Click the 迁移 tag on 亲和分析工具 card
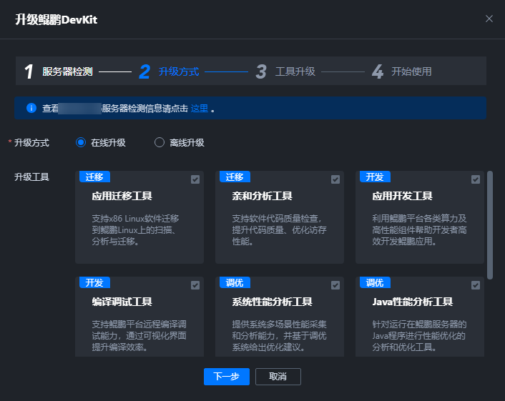Screen dimensions: 505x401 click(x=235, y=177)
